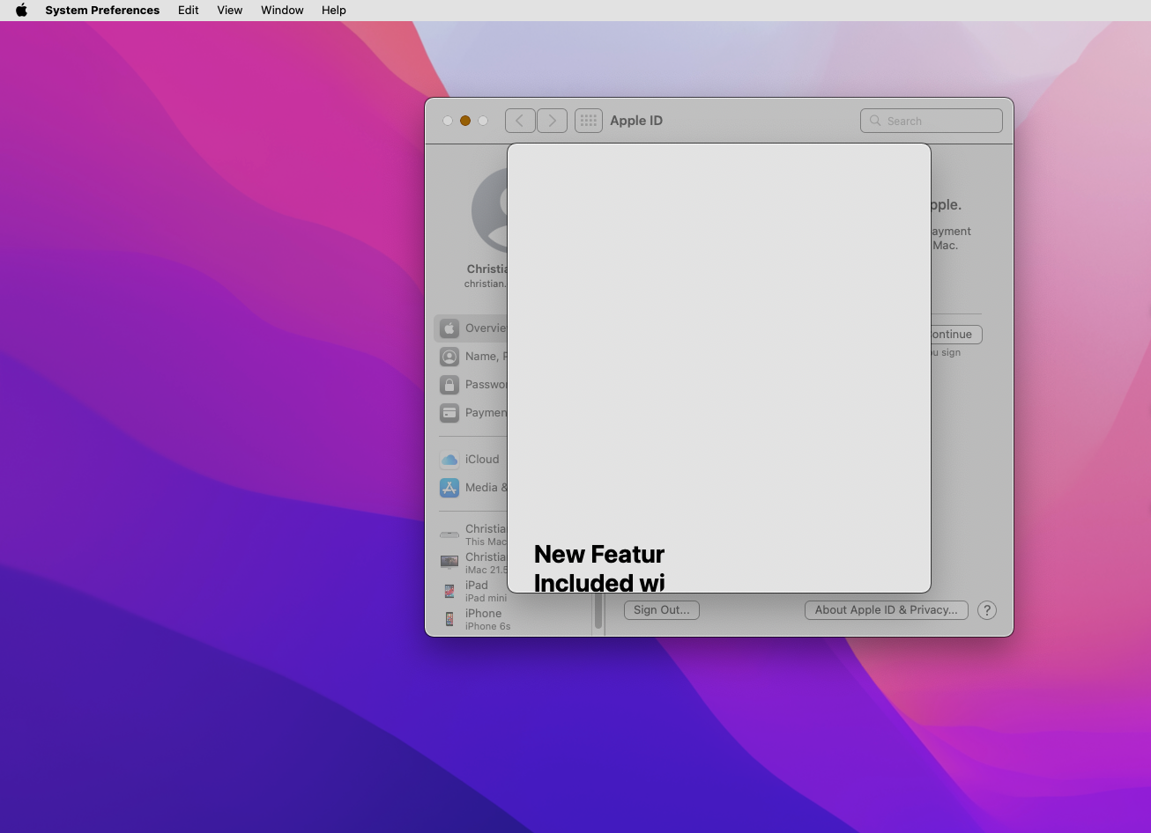Image resolution: width=1151 pixels, height=833 pixels.
Task: Open the Apple menu
Action: tap(21, 11)
